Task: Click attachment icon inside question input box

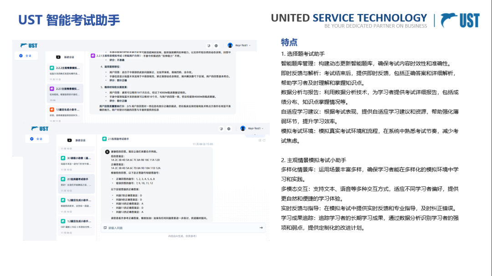Action: [x=105, y=228]
